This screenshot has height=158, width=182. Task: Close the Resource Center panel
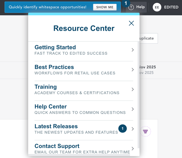point(131,23)
